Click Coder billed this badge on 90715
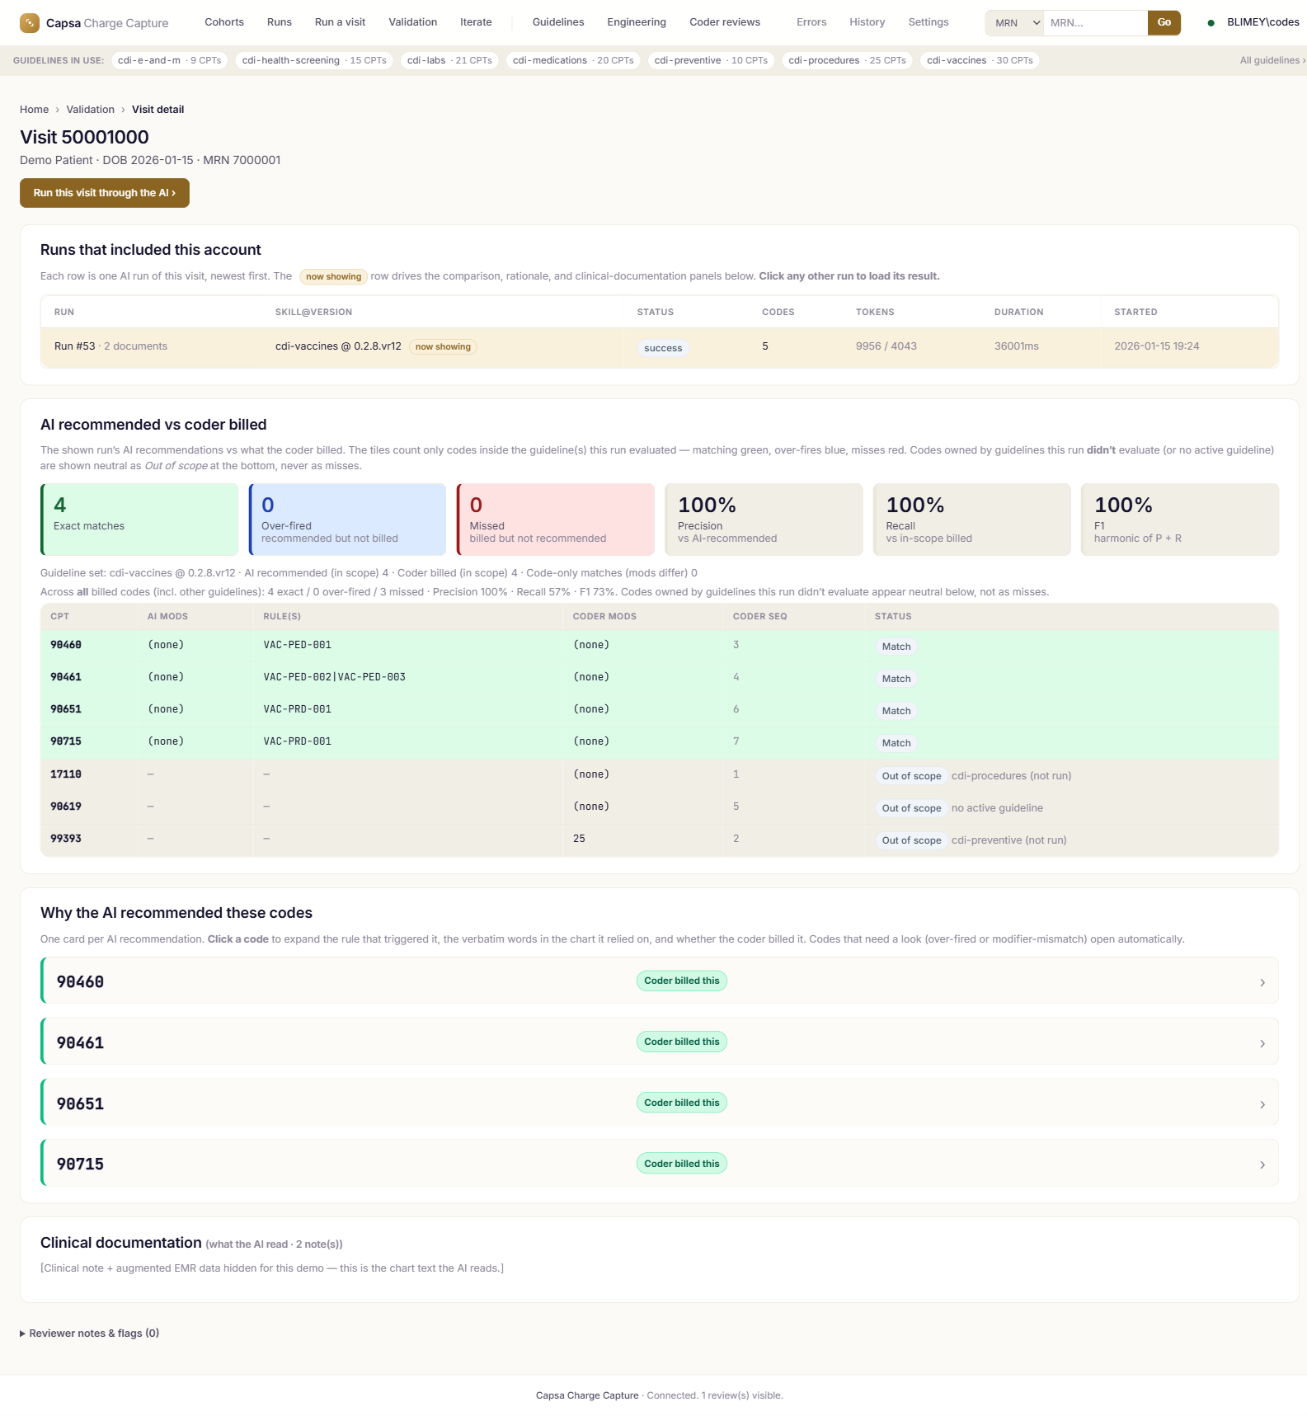This screenshot has width=1307, height=1416. (x=682, y=1164)
